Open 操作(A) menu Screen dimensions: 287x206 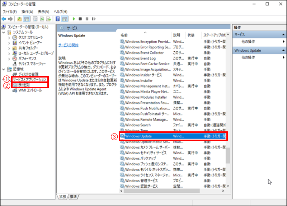[x=27, y=12]
